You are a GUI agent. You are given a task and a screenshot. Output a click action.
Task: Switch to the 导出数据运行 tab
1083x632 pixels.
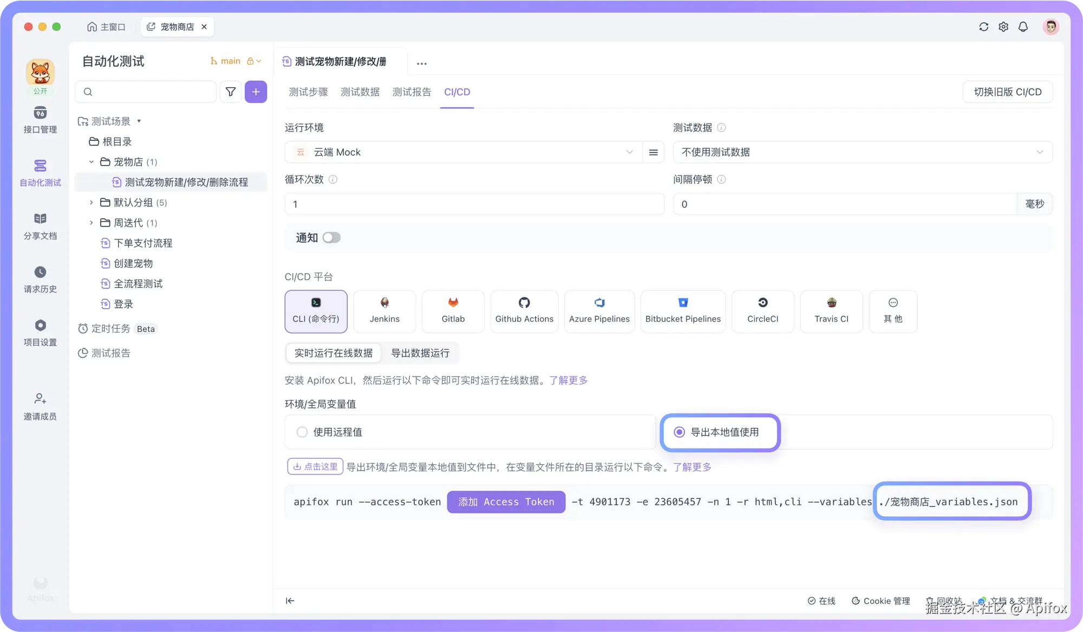[x=420, y=353]
